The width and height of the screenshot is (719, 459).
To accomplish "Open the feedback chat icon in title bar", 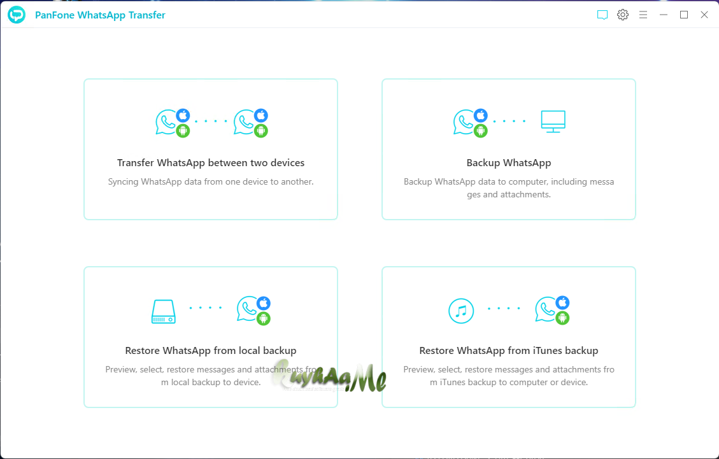I will (602, 15).
